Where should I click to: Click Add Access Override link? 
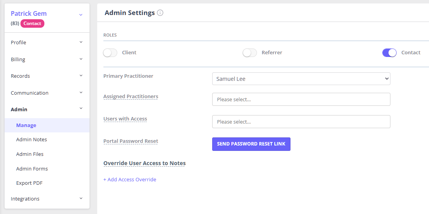coord(130,180)
